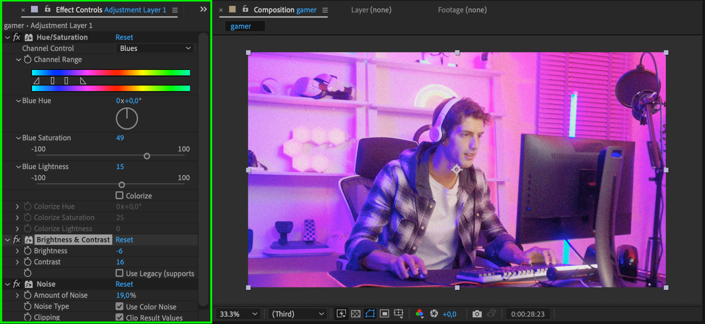The width and height of the screenshot is (705, 324).
Task: Take a snapshot with the camera icon
Action: pyautogui.click(x=477, y=314)
